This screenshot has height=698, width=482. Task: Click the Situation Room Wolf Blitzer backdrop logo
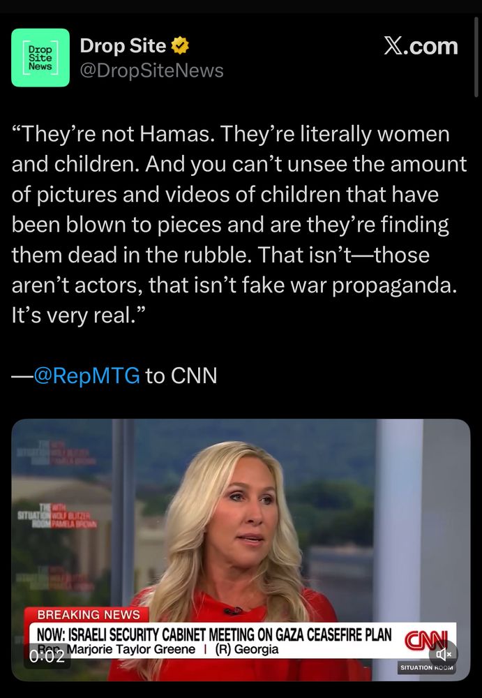click(55, 516)
